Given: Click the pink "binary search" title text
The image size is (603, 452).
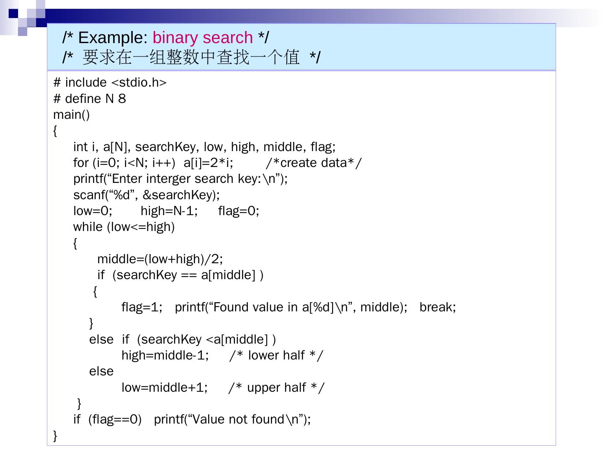Looking at the screenshot, I should pyautogui.click(x=203, y=38).
